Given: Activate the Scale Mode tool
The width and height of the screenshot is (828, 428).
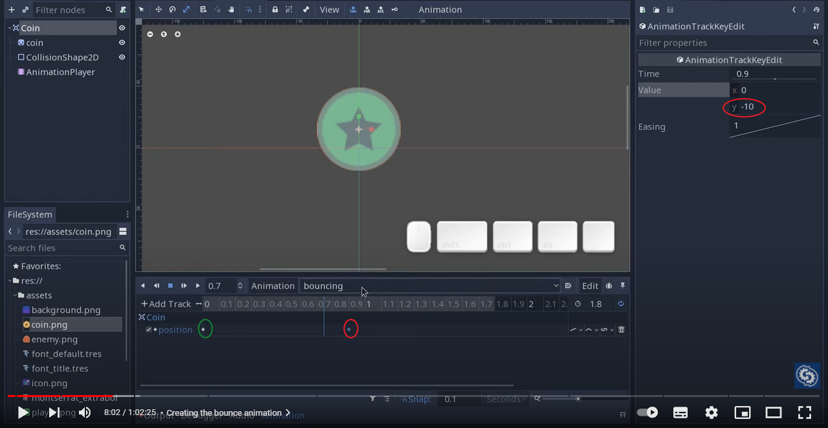Looking at the screenshot, I should [x=186, y=10].
